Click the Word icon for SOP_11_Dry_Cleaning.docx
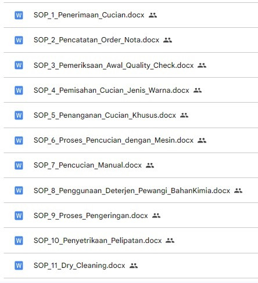Image resolution: width=258 pixels, height=283 pixels. 19,266
